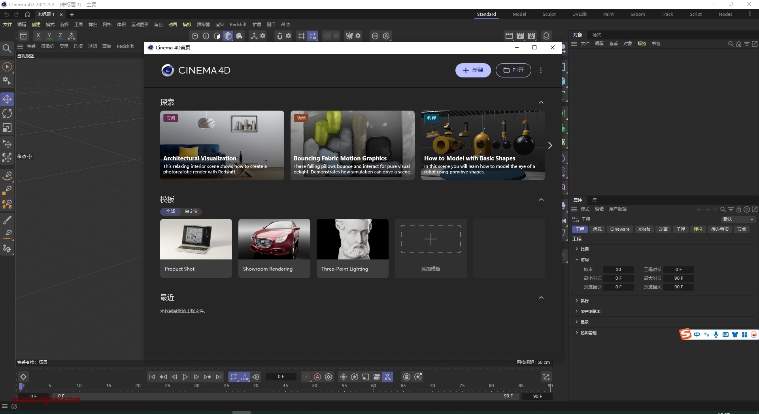Select the Move tool in left toolbar

7,99
